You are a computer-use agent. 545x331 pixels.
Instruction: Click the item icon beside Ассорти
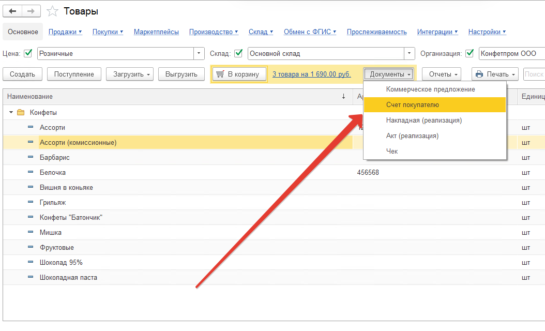[31, 127]
